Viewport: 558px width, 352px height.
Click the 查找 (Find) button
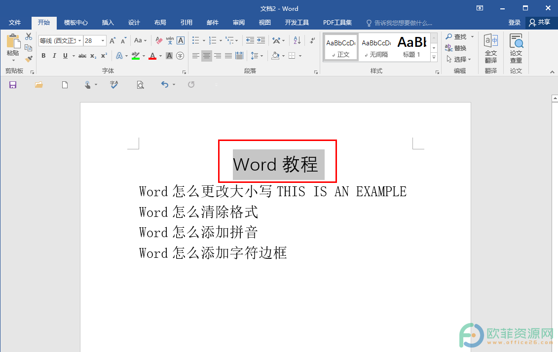pyautogui.click(x=456, y=36)
